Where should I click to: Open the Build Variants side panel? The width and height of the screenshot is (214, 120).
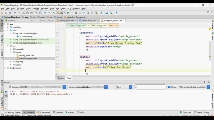click(x=2, y=86)
